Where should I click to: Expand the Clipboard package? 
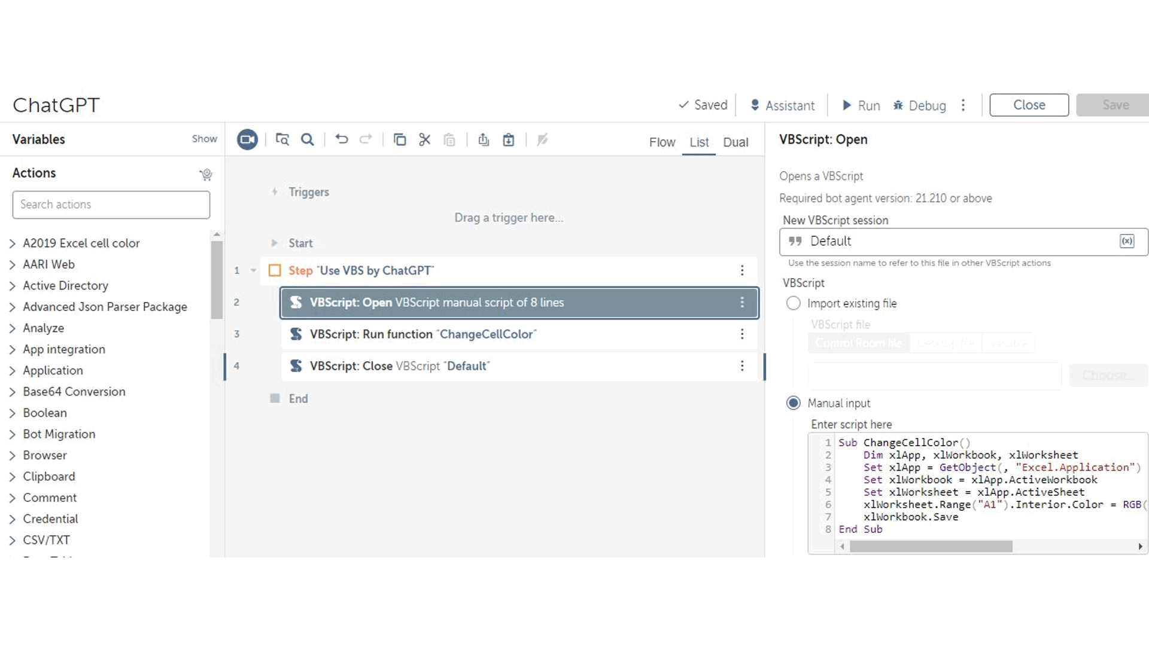pos(12,477)
